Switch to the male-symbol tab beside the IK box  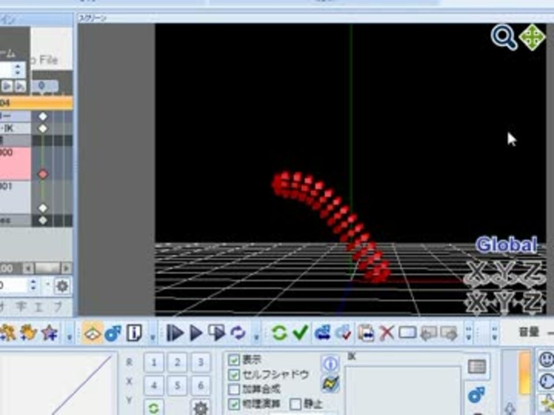[477, 395]
